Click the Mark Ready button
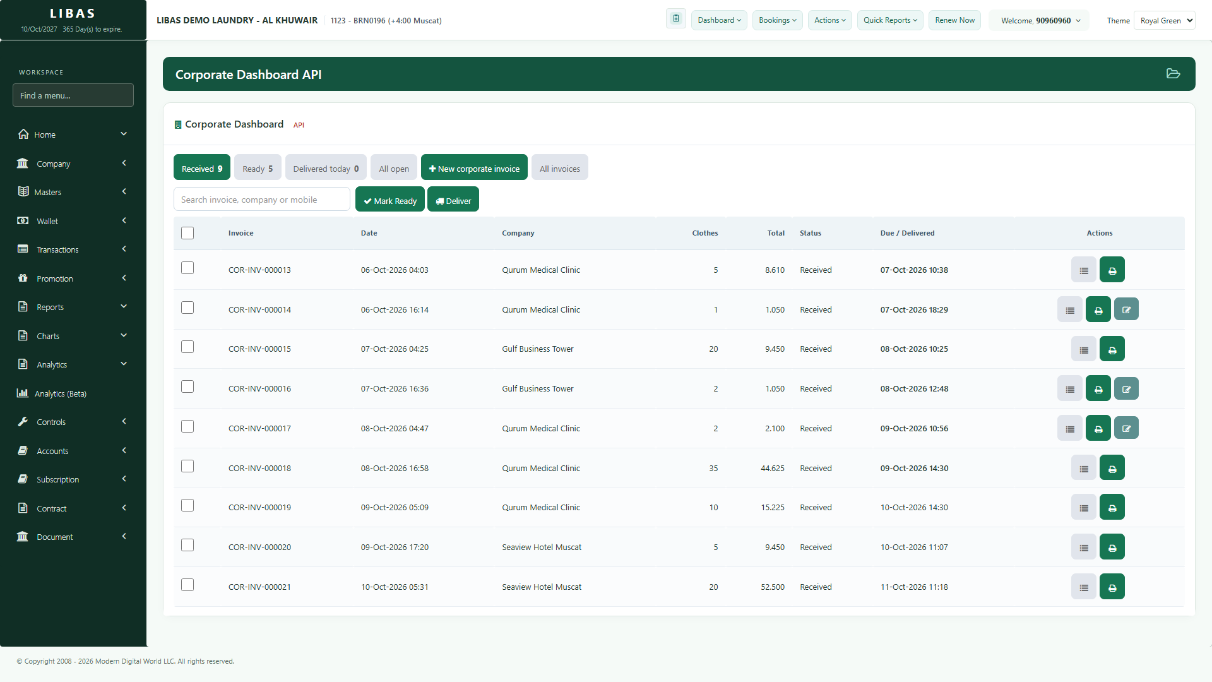Viewport: 1212px width, 682px height. 389,200
